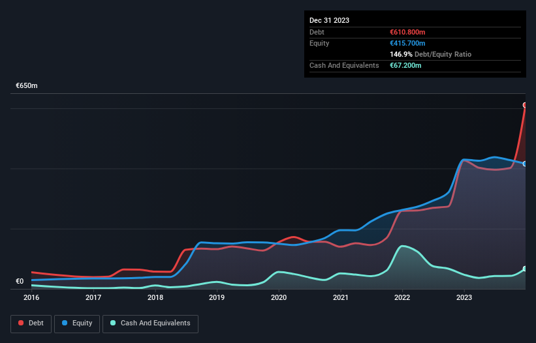Click the Dec 31 2023 tooltip date
536x343 pixels.
pos(329,20)
